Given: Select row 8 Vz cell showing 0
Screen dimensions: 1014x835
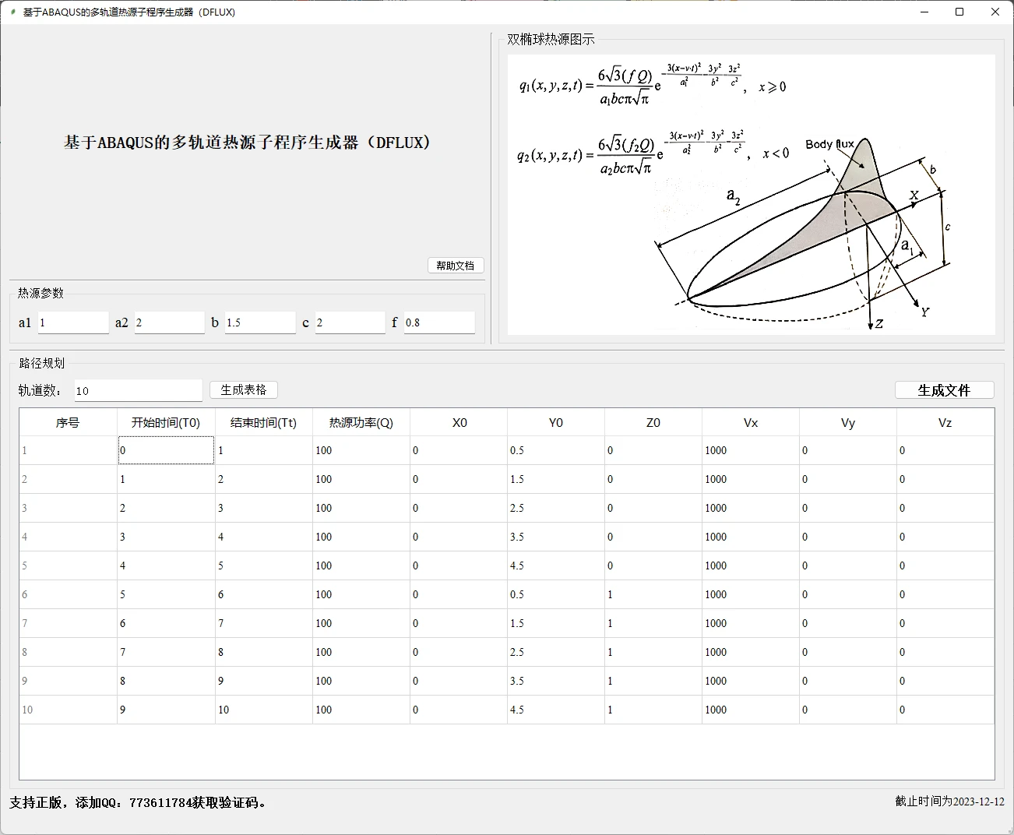Looking at the screenshot, I should click(945, 652).
